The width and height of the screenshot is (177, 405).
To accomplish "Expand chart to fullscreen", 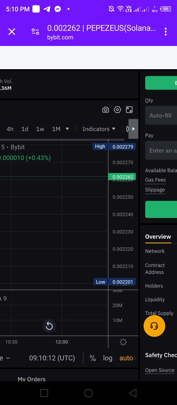I will (x=129, y=110).
